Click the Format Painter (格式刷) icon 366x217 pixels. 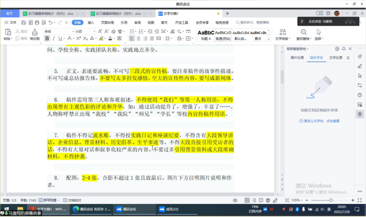click(x=35, y=32)
